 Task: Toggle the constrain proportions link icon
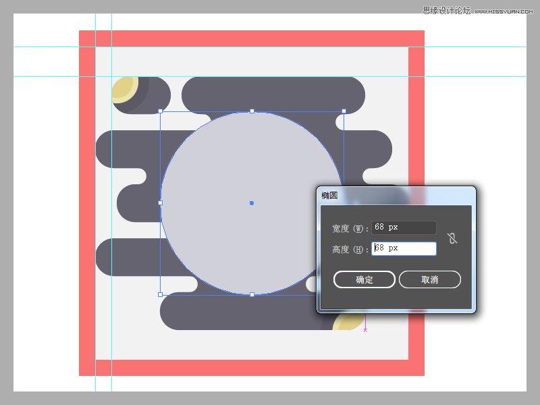pyautogui.click(x=452, y=238)
